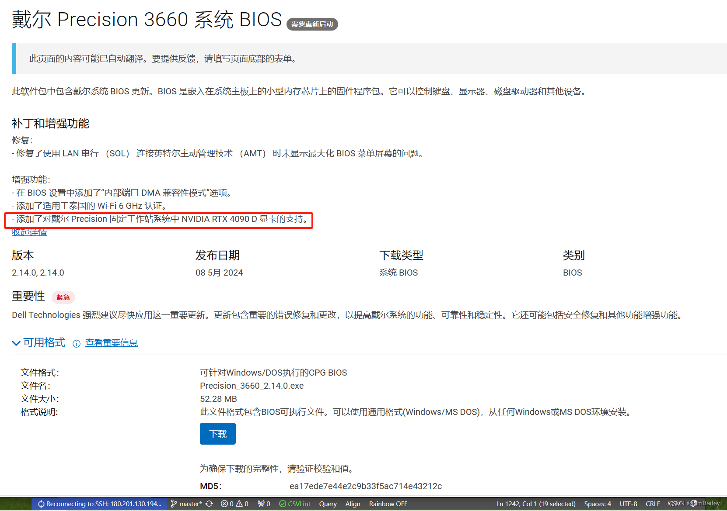Click Reconnecting to SSH status item

pos(99,504)
